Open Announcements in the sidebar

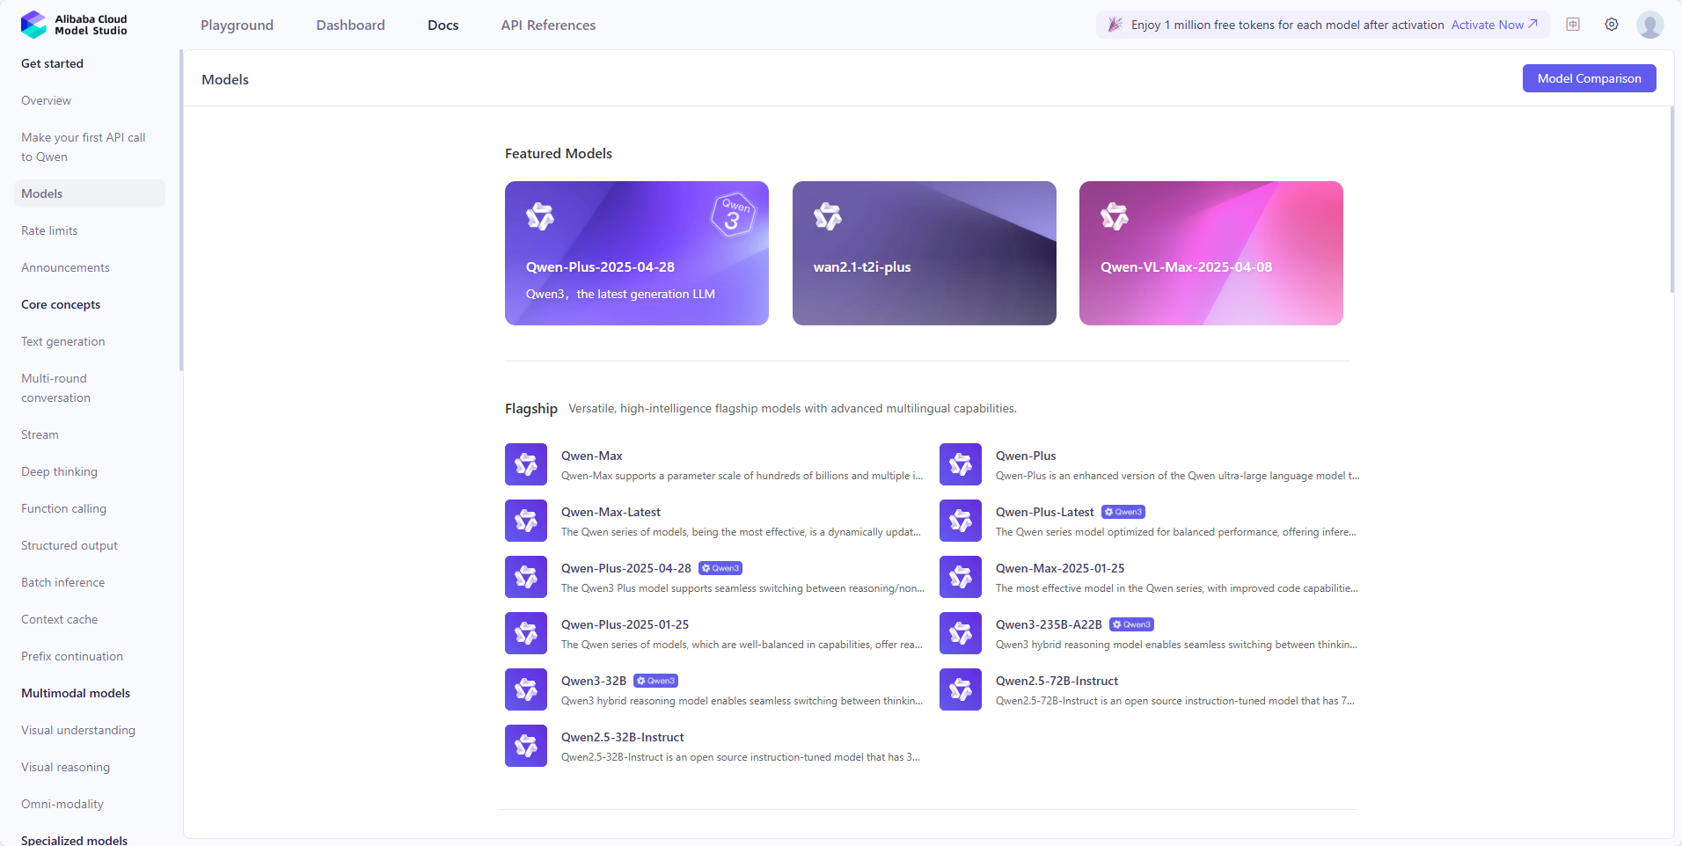point(89,267)
